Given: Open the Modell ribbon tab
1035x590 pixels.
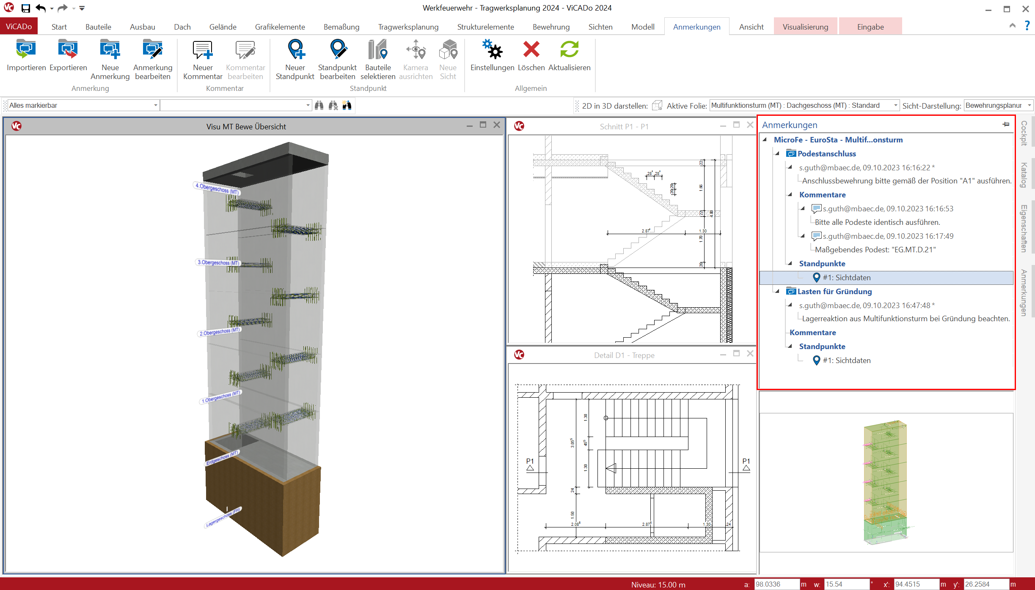Looking at the screenshot, I should pyautogui.click(x=642, y=27).
